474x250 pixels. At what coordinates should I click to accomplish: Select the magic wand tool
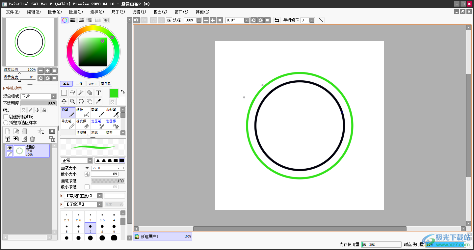click(x=81, y=93)
